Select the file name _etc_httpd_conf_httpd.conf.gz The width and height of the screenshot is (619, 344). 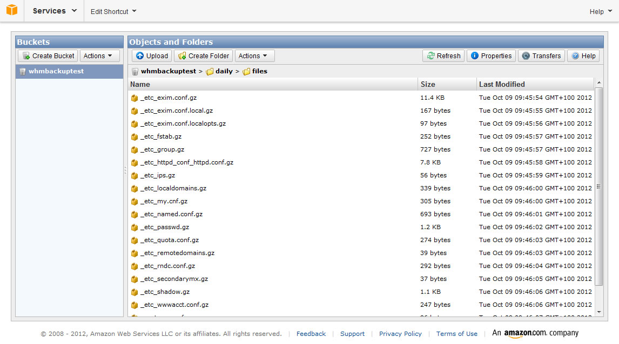click(187, 162)
